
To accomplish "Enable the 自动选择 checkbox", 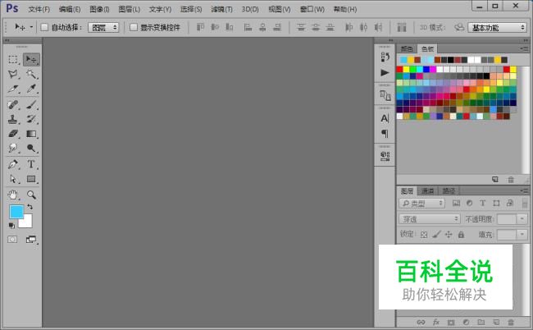I will [44, 27].
